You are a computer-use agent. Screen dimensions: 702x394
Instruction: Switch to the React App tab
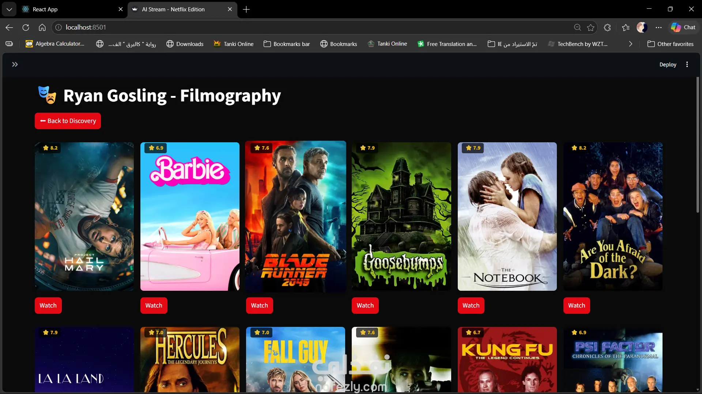pyautogui.click(x=69, y=9)
